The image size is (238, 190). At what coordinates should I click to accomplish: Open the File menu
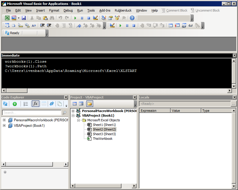coord(8,10)
